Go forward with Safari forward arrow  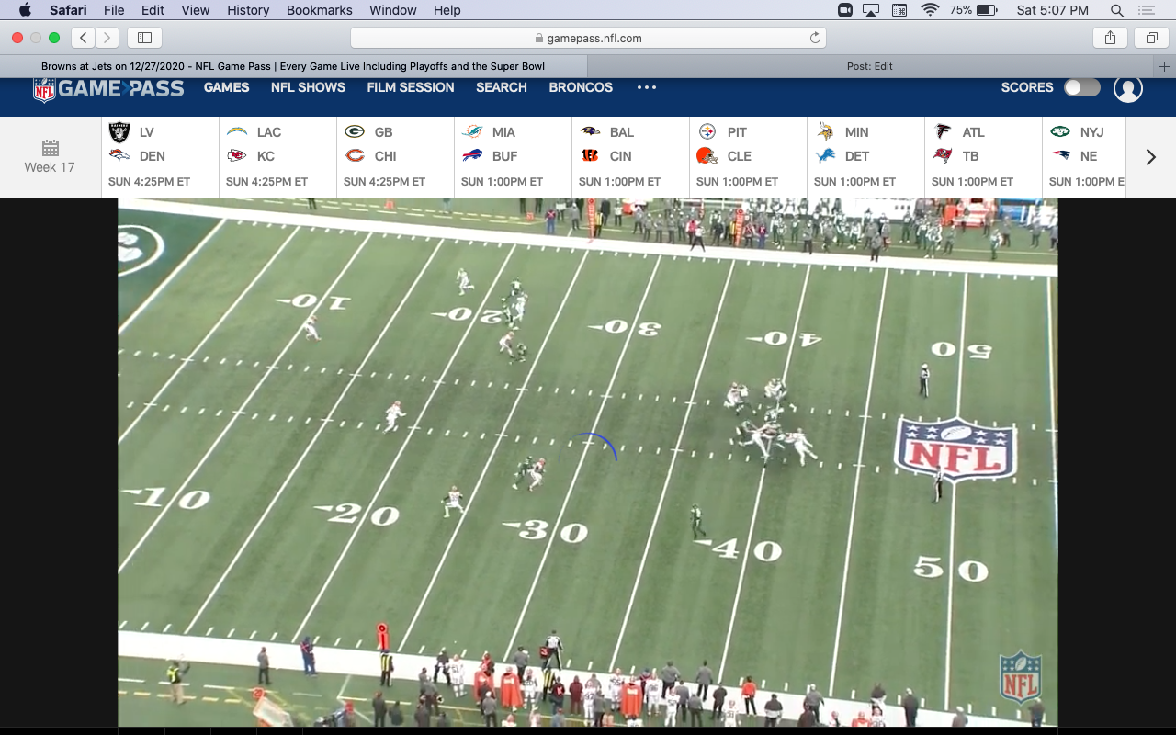click(x=107, y=38)
